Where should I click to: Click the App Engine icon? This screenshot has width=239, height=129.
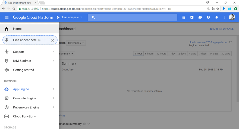7,89
